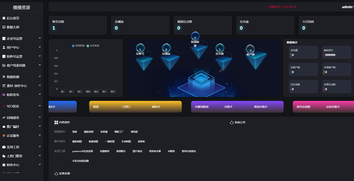The height and width of the screenshot is (181, 354).
Task: Toggle the 视频数量 legend in chart
Action: [x=78, y=46]
